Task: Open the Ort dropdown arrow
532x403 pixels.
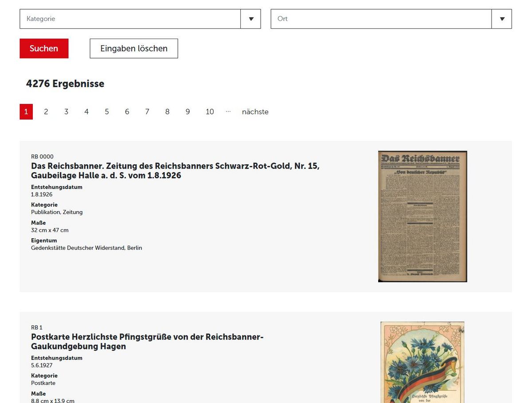Action: point(502,19)
